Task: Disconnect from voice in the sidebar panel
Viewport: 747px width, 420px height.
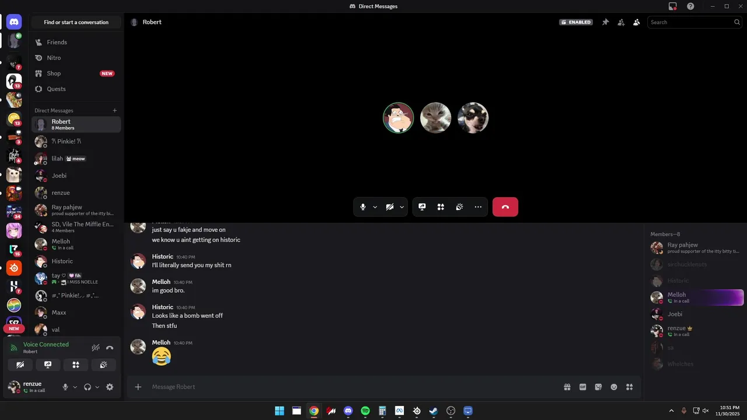Action: [110, 348]
